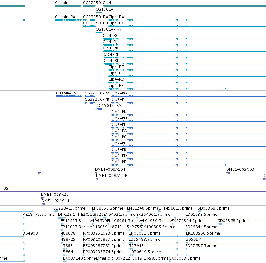Click the SD05368.3prime EST label
Screen dimensions: 266x263
coord(214,208)
